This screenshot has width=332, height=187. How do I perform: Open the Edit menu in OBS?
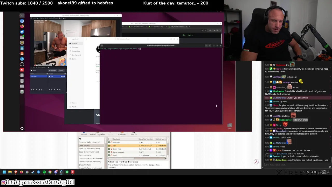[x=34, y=18]
